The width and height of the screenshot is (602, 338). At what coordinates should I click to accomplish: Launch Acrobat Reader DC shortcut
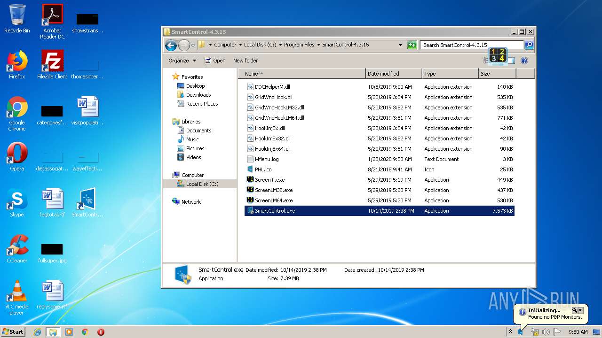pos(52,22)
